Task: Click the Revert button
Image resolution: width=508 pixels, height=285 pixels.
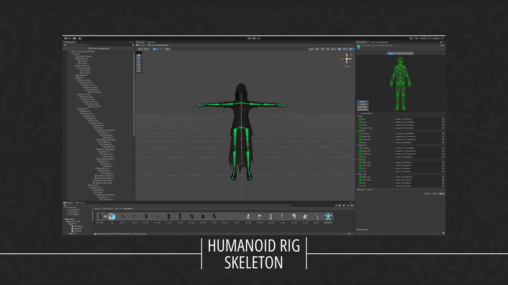Action: 427,193
